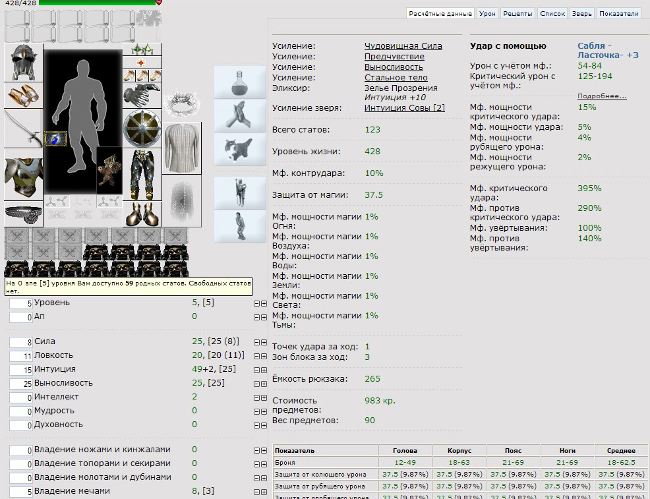Select the faded cloak slot
650x499 pixels.
pyautogui.click(x=181, y=200)
